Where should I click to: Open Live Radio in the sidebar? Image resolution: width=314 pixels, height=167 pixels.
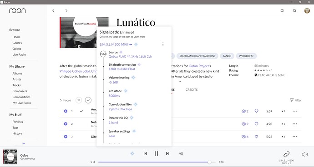coord(19,54)
